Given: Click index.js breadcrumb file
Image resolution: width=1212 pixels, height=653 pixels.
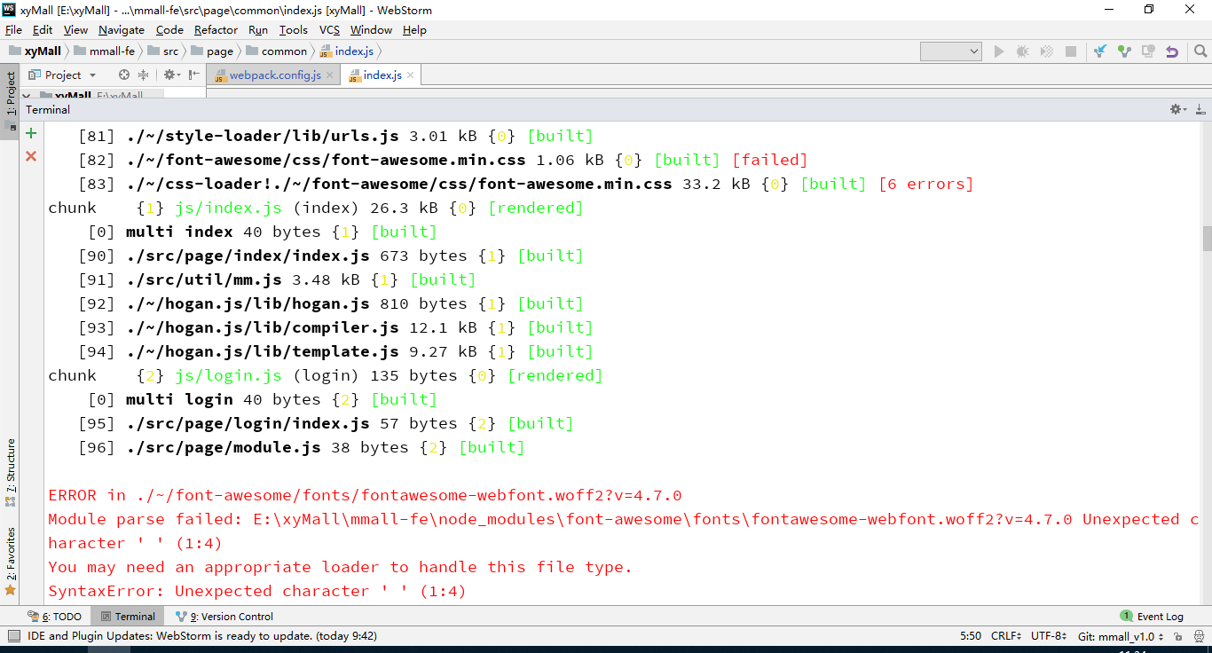Looking at the screenshot, I should pyautogui.click(x=347, y=51).
